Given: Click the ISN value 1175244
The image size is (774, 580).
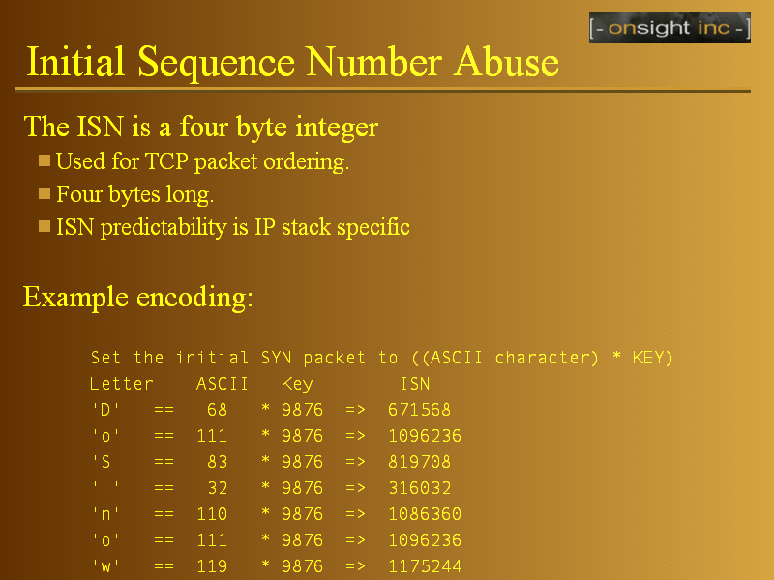Looking at the screenshot, I should (x=425, y=566).
